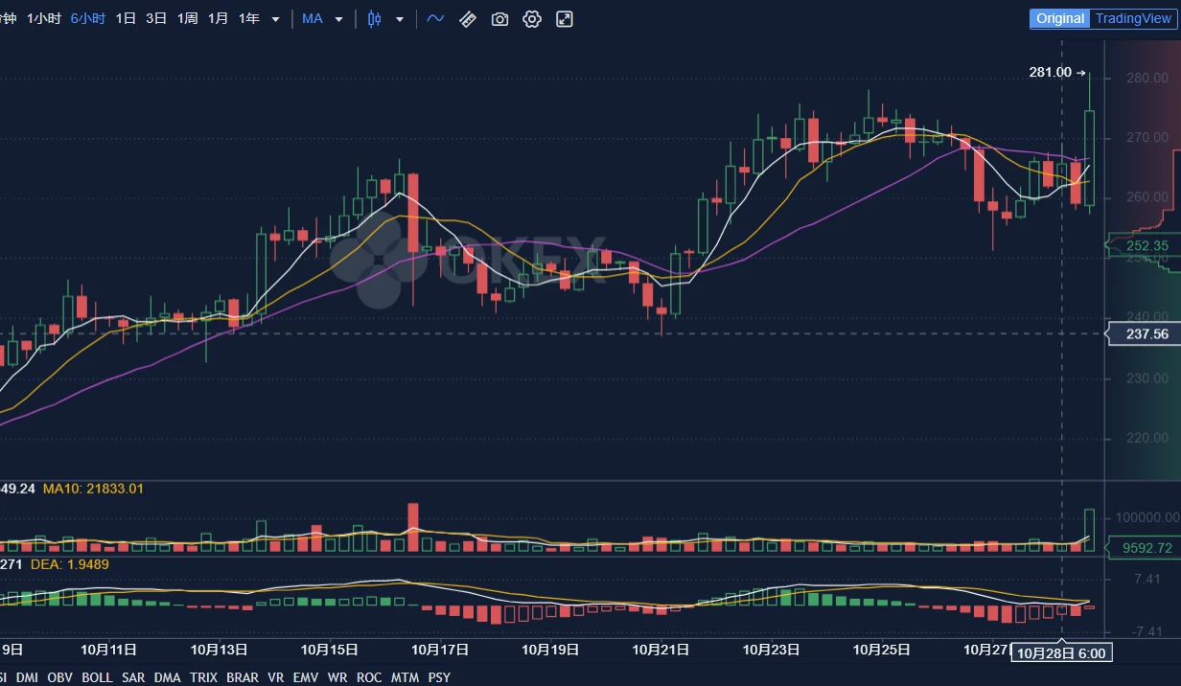Apply the SAR indicator
This screenshot has width=1181, height=686.
pyautogui.click(x=133, y=677)
